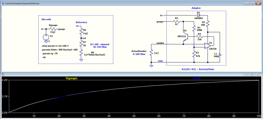Click the R6 reference designator
Viewport: 263px width, 119px height.
84,30
